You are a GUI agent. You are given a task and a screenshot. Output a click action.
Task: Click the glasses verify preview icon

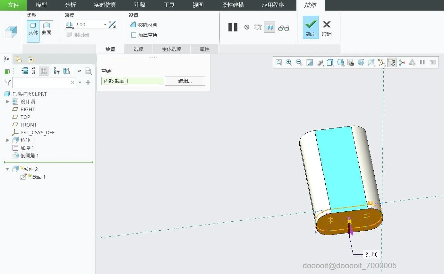[283, 28]
